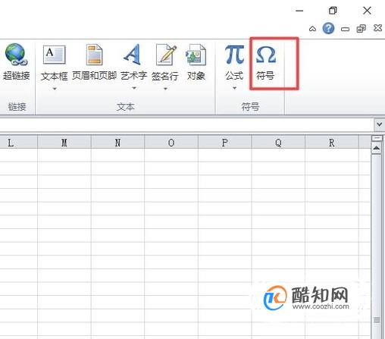Viewport: 385px width, 339px height.
Task: Click the Signature Line (签名行) icon
Action: pos(165,55)
